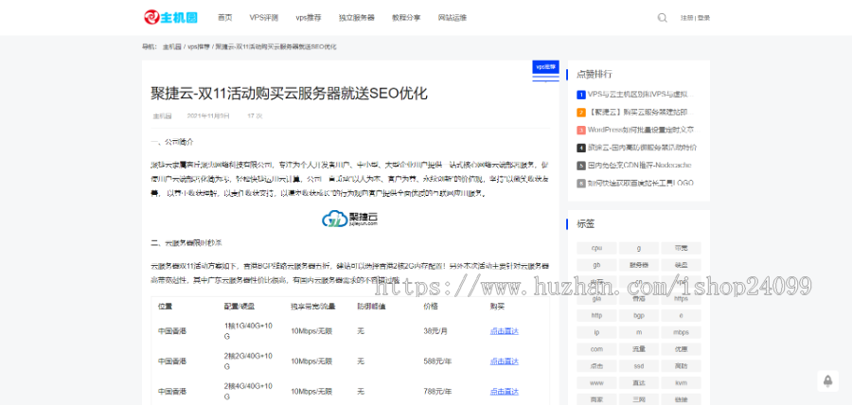Select the mbps tag
The height and width of the screenshot is (405, 852).
pos(681,332)
